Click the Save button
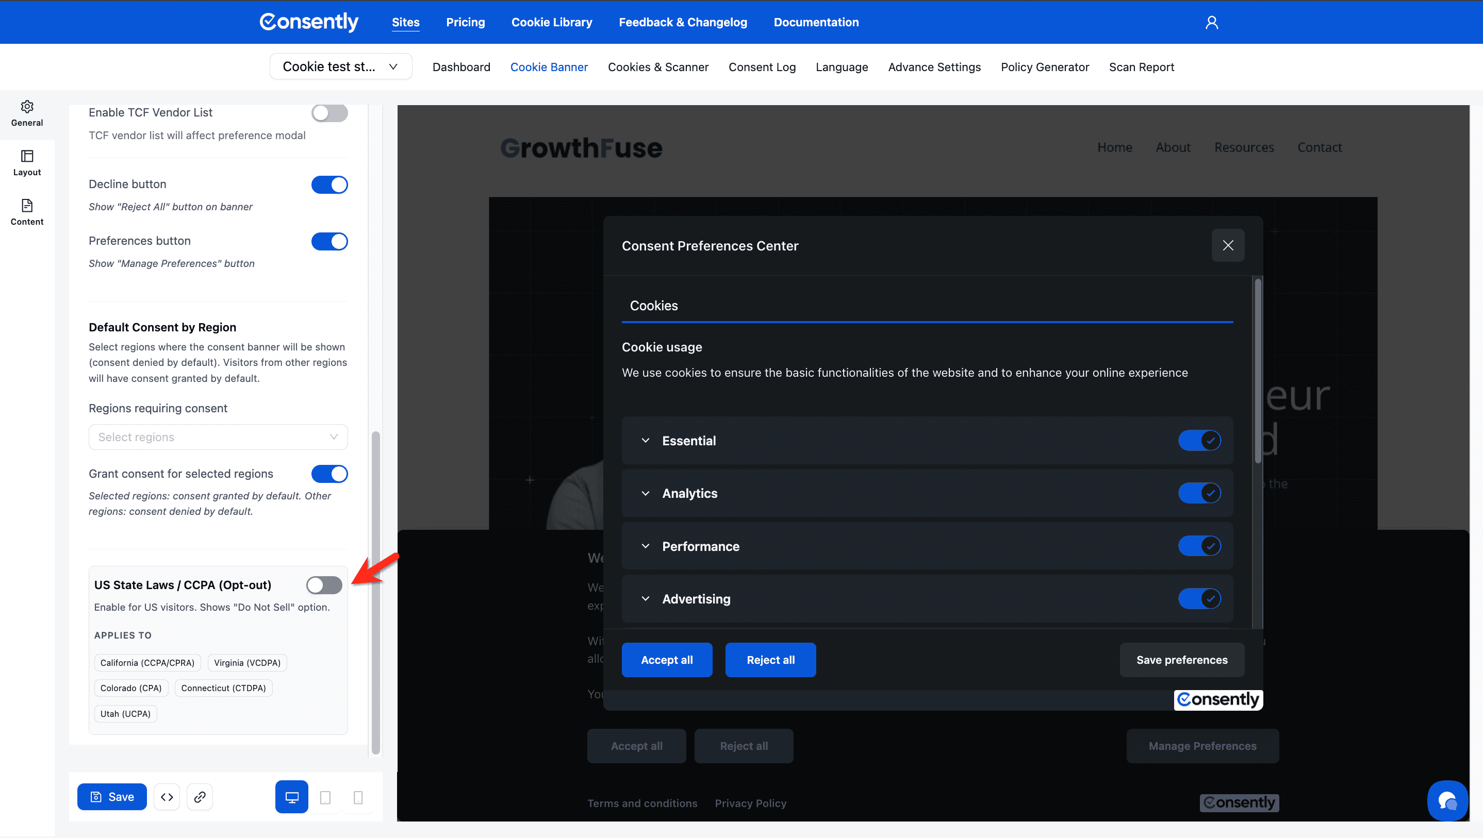Screen dimensions: 1483x838 click(x=112, y=797)
